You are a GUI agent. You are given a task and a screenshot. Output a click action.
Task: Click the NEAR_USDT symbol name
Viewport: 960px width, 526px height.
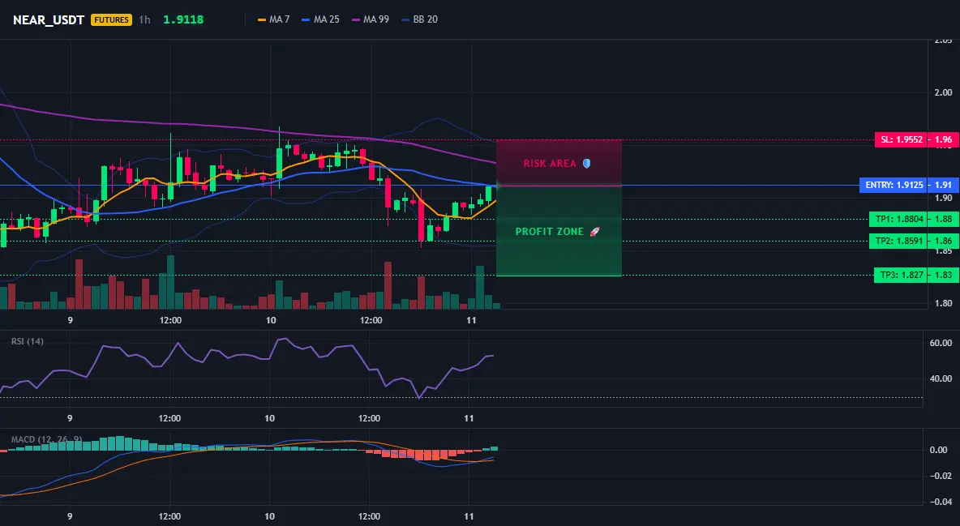pos(49,19)
